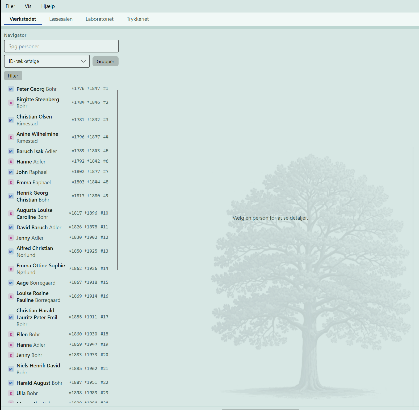Select Louise Rosine Pauline Borregaard
Screen dimensions: 419x410
59,297
